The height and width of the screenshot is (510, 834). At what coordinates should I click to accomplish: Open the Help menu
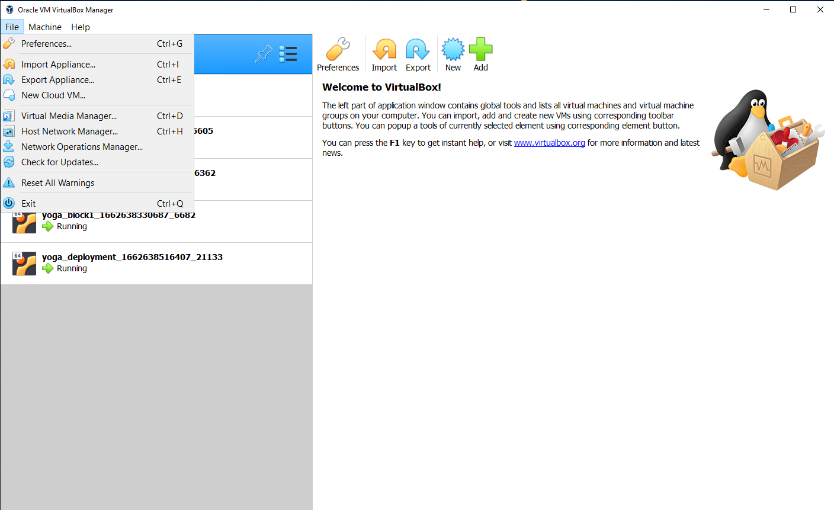(81, 27)
